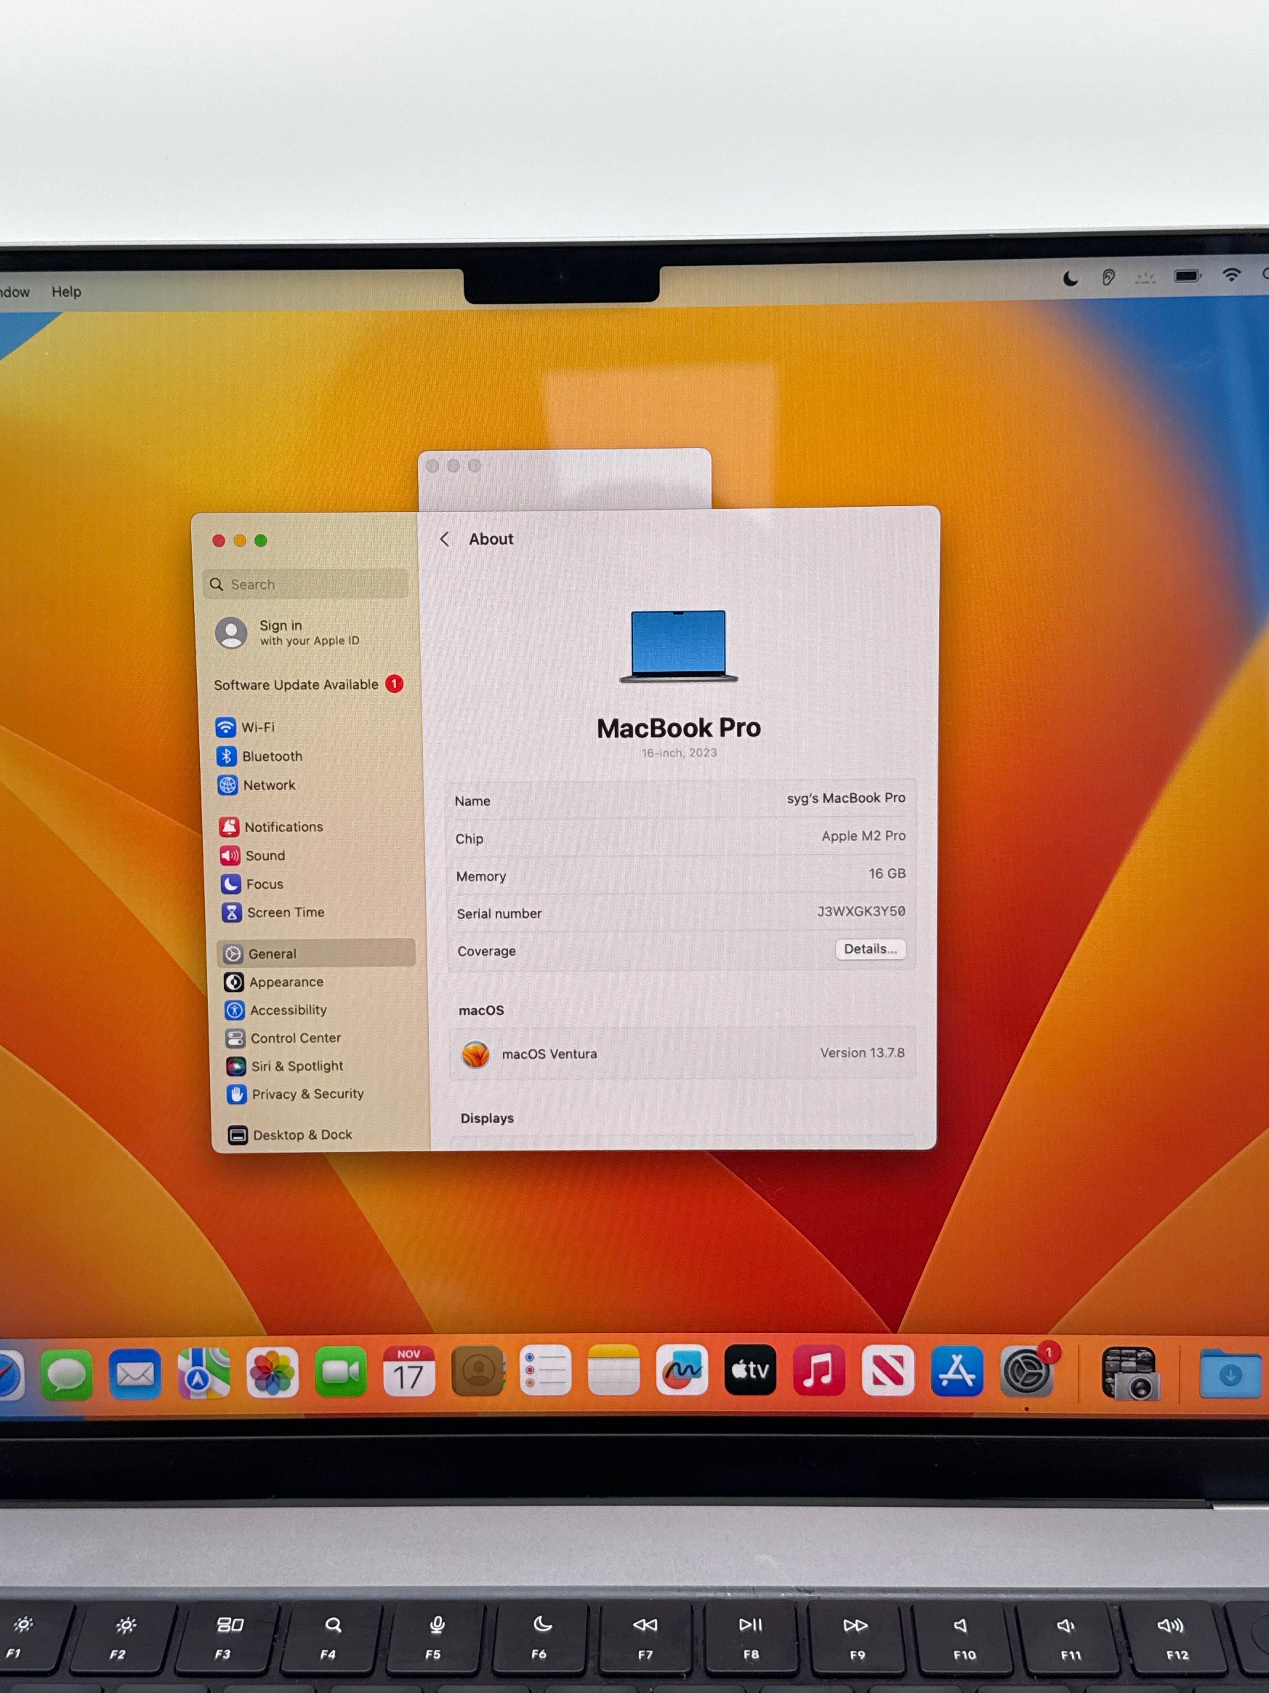Image resolution: width=1269 pixels, height=1693 pixels.
Task: Open Freeform from the Dock
Action: [x=681, y=1369]
